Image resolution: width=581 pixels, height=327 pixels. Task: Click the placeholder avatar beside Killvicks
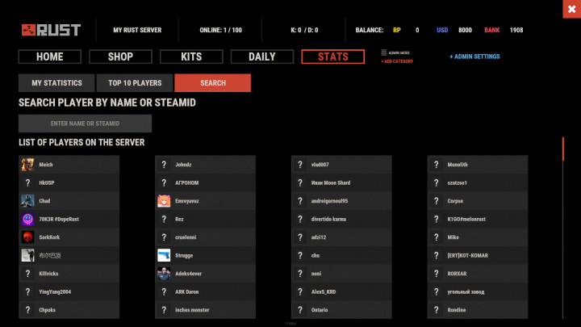click(27, 273)
